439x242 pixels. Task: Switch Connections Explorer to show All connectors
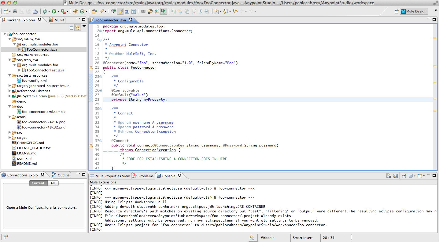tap(53, 183)
